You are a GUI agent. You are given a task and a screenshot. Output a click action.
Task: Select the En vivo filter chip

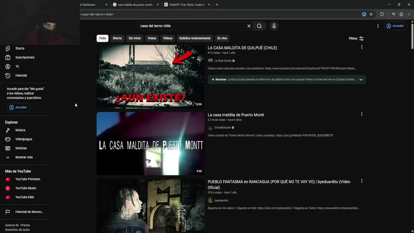click(x=222, y=38)
